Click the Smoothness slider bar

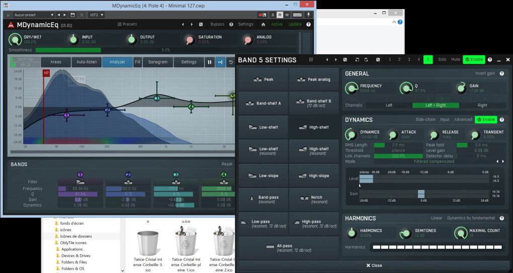(166, 50)
